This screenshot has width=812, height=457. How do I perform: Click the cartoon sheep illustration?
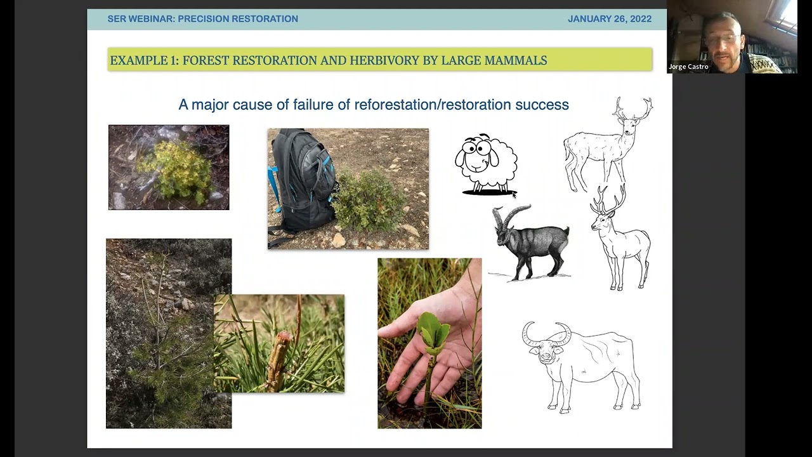point(486,164)
